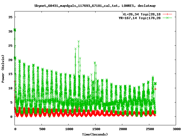
Task: Click the x-axis tick label '500'
Action: click(42, 129)
